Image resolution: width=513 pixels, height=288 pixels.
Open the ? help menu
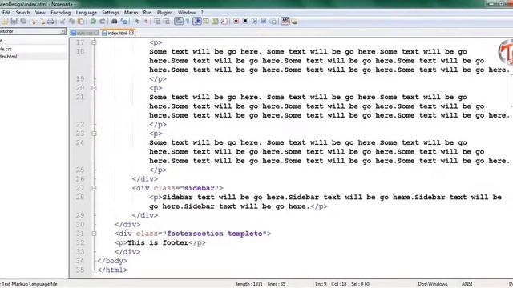coord(202,13)
